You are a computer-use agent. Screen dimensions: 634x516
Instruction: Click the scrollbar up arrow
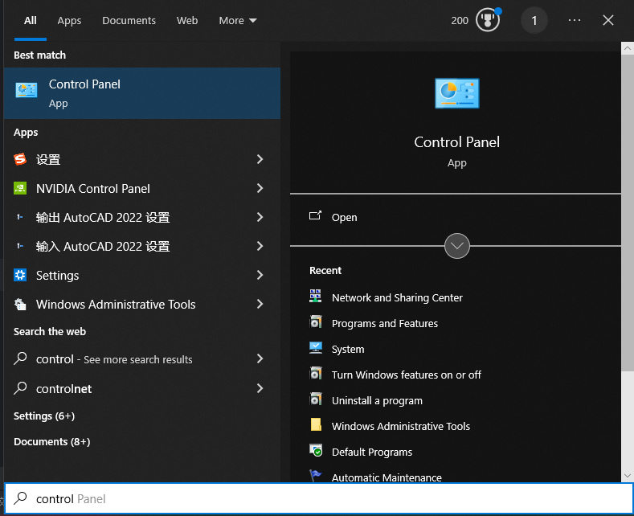[628, 48]
